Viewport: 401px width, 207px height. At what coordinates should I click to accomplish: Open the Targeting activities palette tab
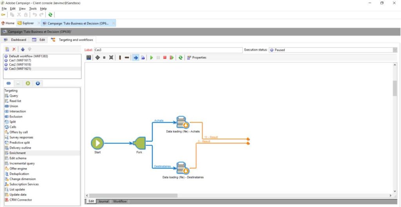[9, 83]
